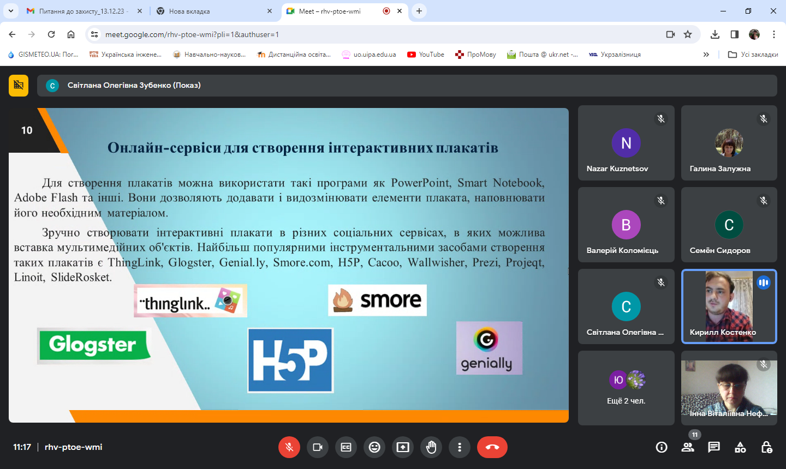The height and width of the screenshot is (469, 786).
Task: Open 'Навчально-науков...' bookmark
Action: 209,55
